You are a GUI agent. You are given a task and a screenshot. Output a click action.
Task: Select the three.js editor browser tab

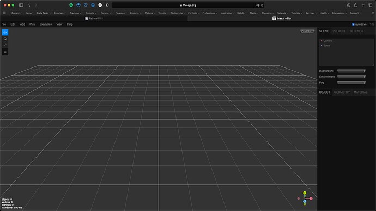click(282, 18)
